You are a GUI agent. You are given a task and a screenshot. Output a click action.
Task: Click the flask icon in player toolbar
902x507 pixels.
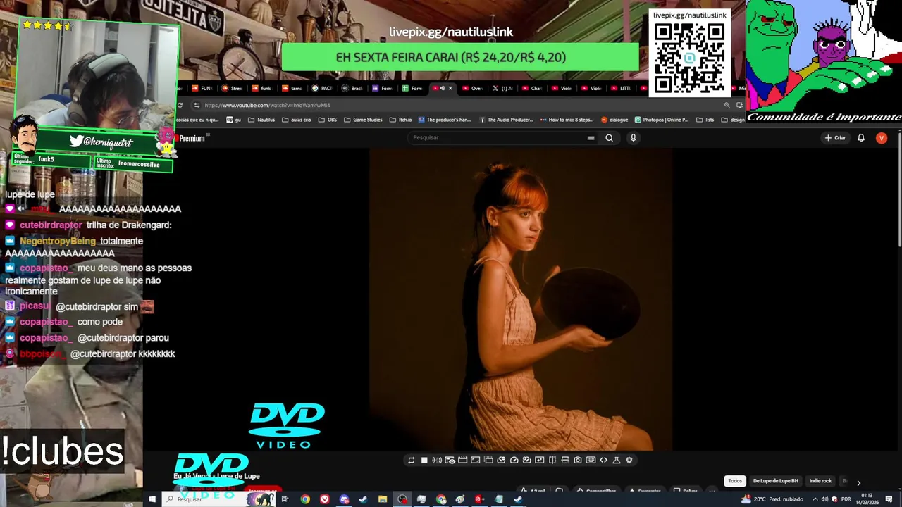pos(617,460)
